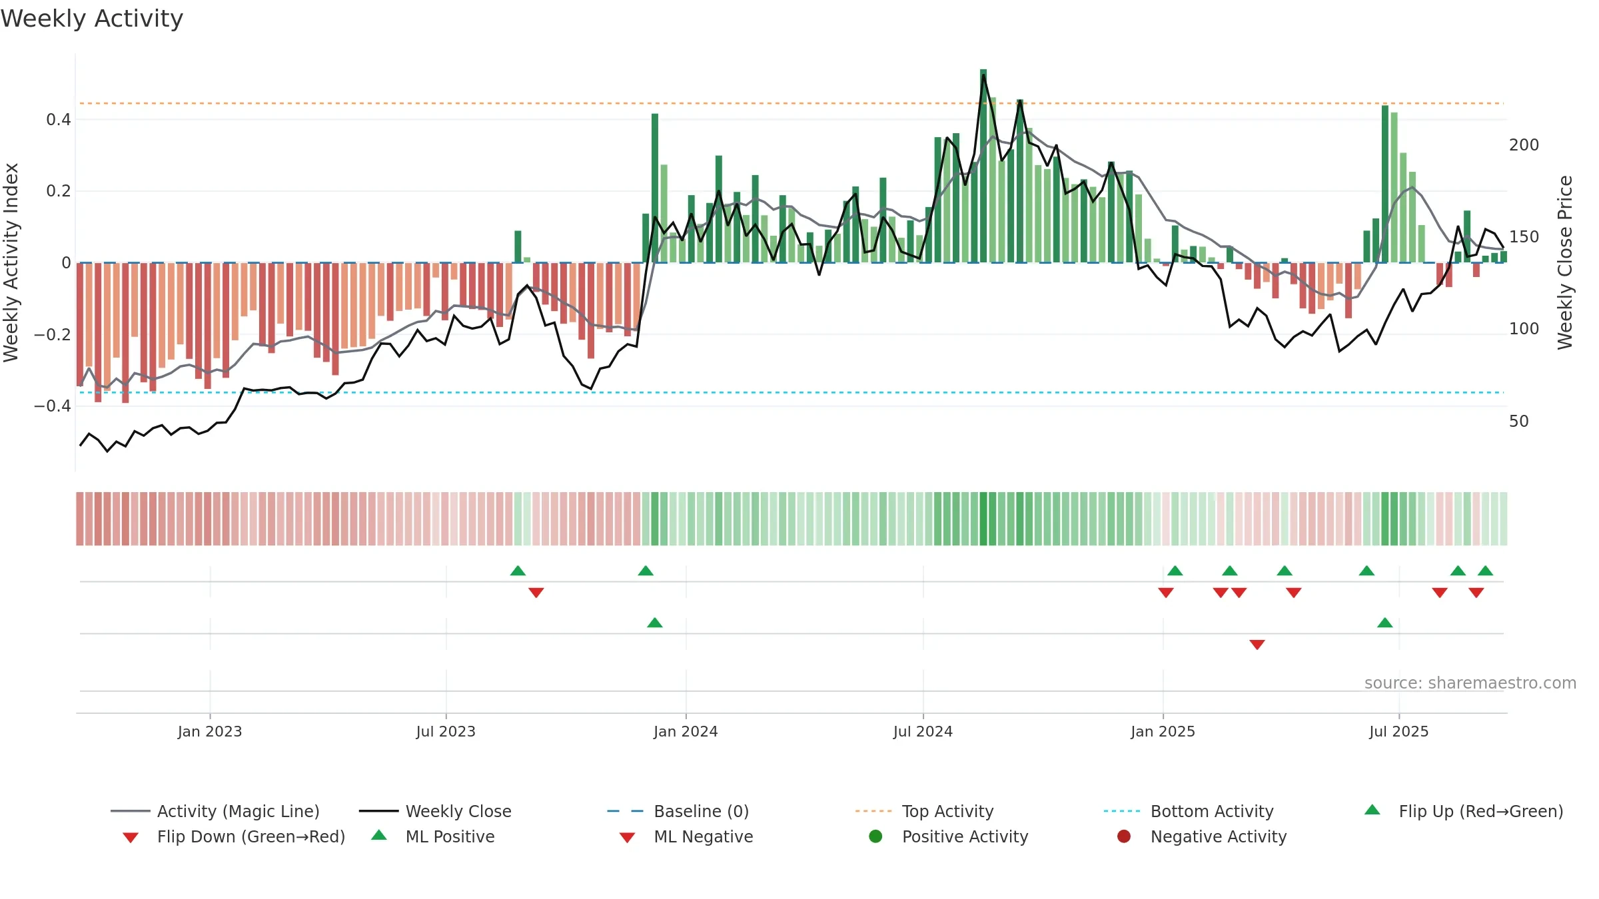Click the Jul 2024 axis label

pos(923,732)
